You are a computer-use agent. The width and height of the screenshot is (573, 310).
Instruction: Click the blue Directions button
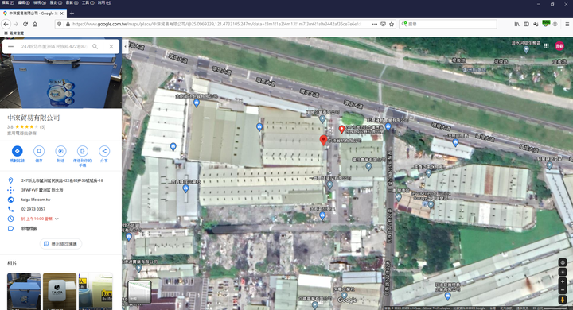pyautogui.click(x=17, y=151)
